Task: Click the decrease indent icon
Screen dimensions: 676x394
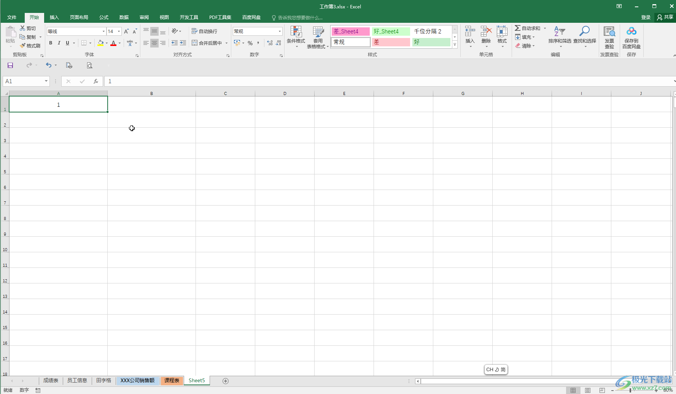Action: (x=175, y=43)
